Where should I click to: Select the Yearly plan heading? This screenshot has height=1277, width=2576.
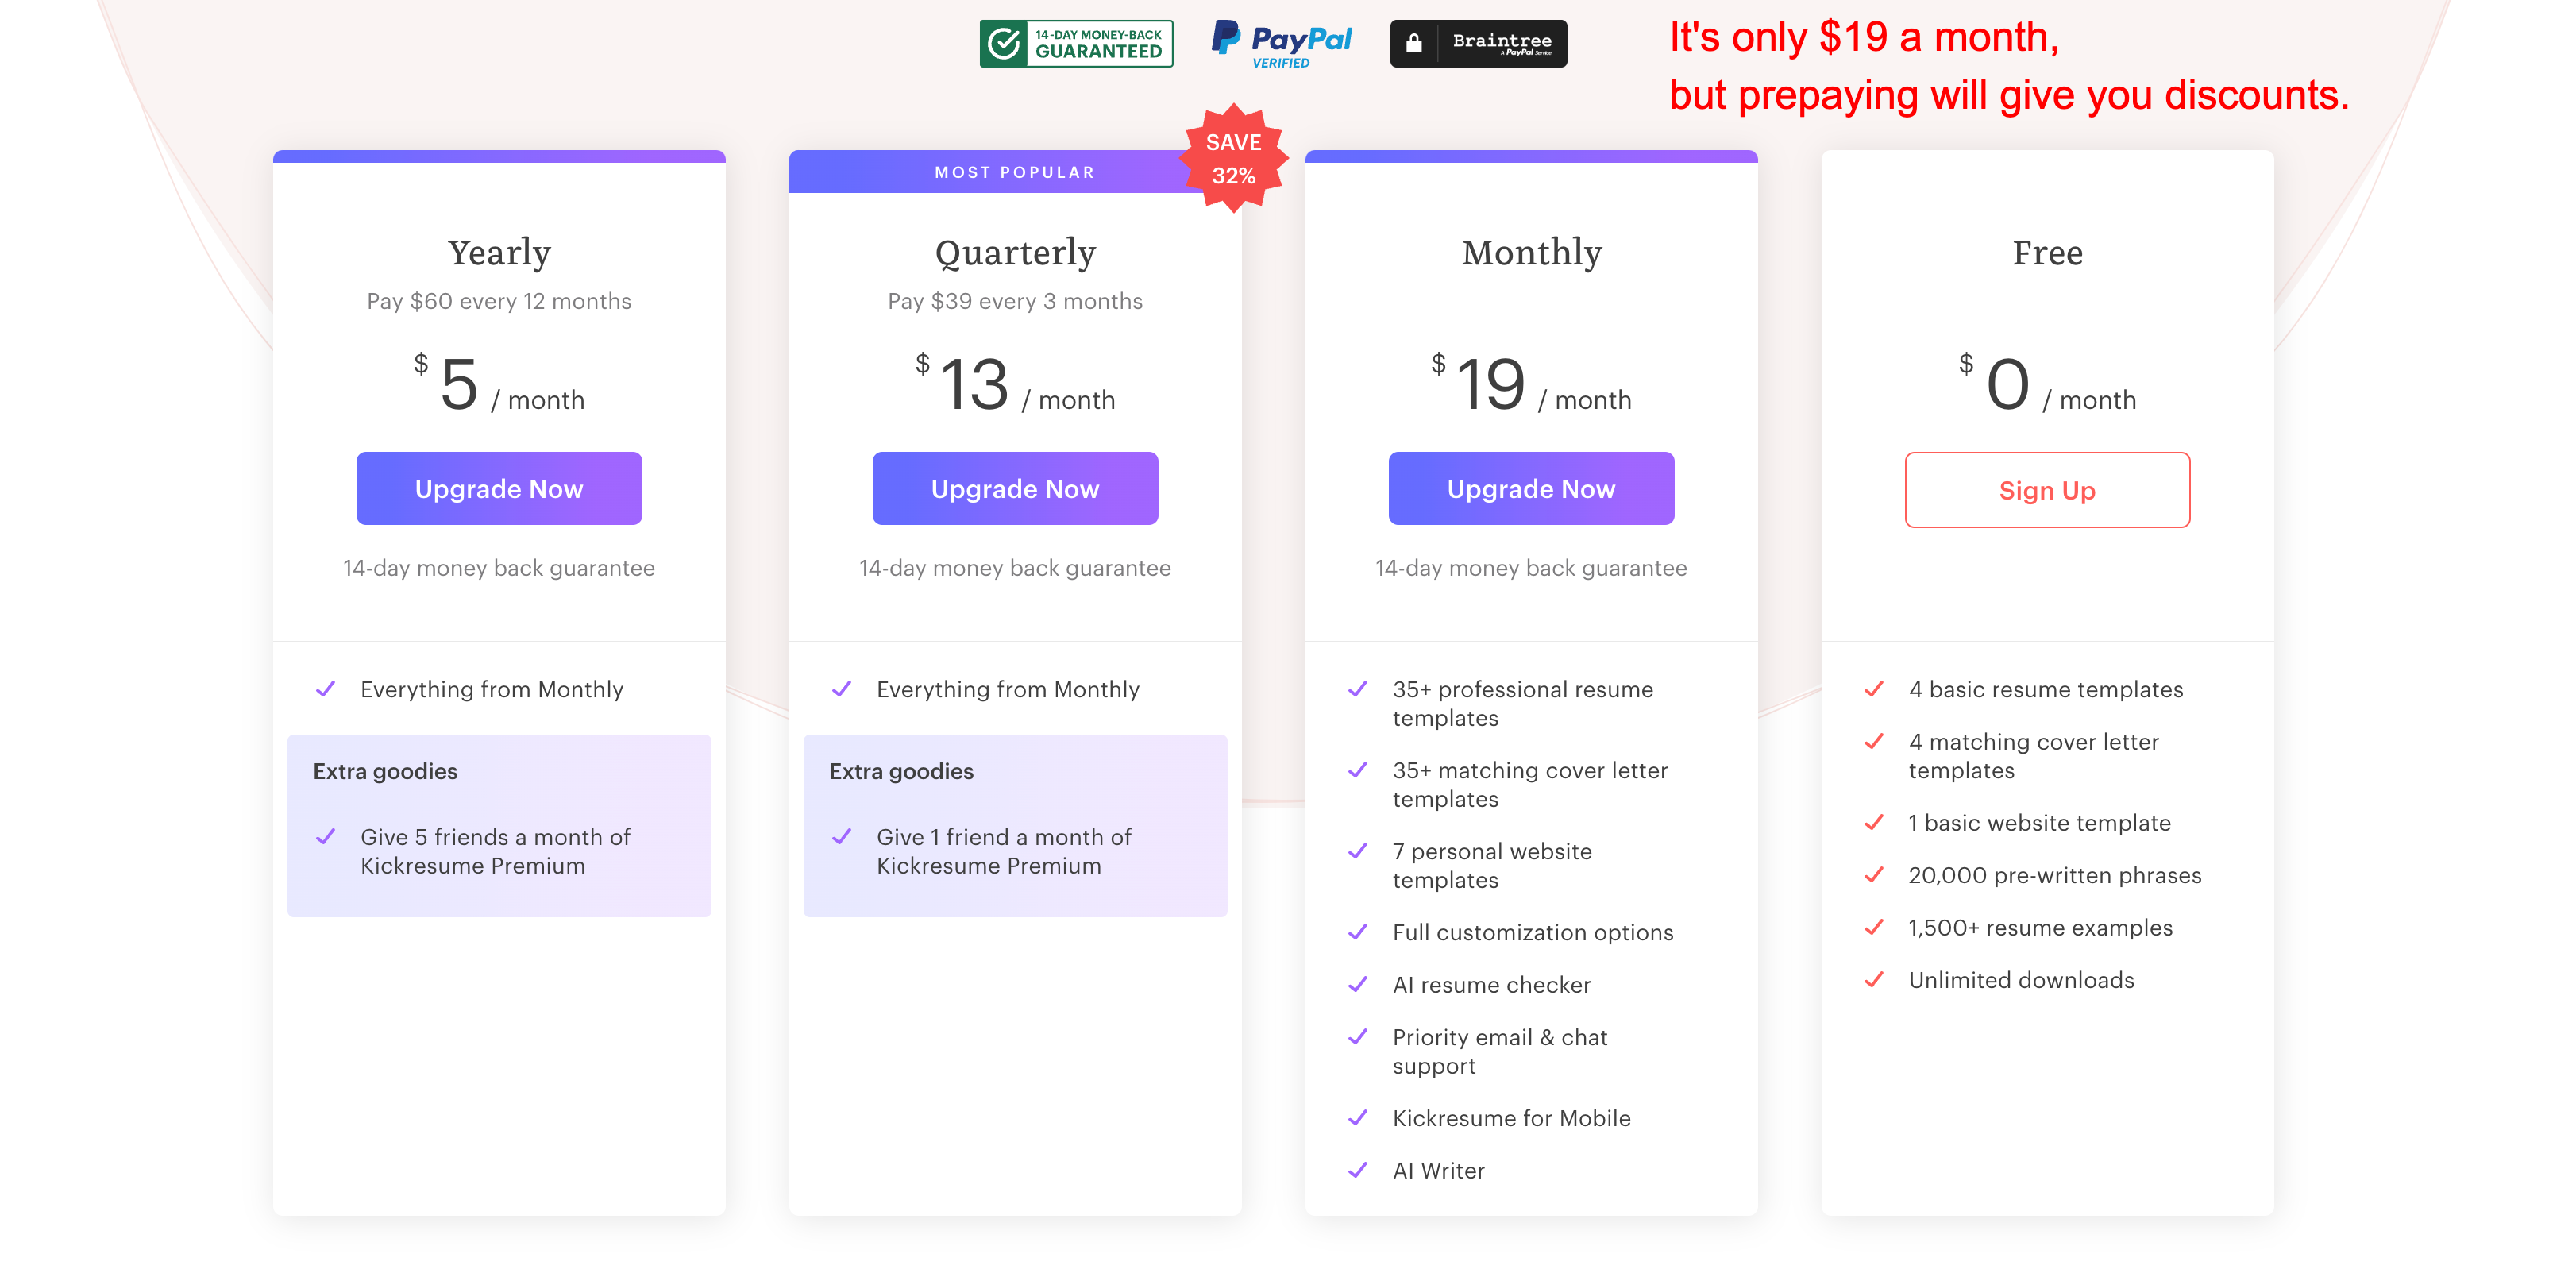499,252
